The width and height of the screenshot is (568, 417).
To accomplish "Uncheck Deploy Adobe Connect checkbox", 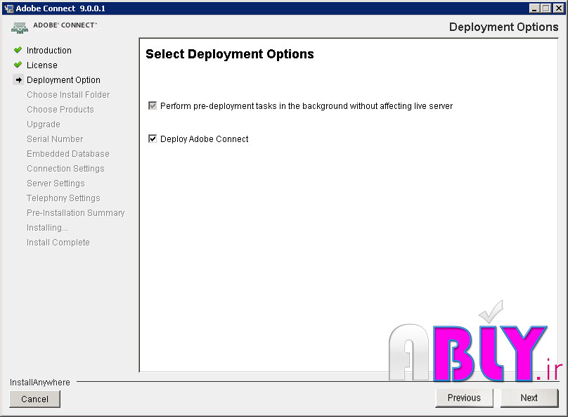I will tap(153, 139).
